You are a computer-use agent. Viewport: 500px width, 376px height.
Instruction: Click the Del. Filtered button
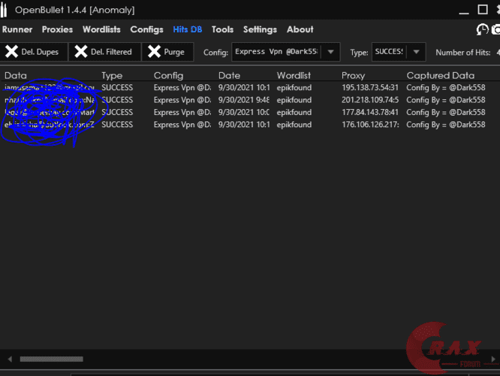(105, 52)
